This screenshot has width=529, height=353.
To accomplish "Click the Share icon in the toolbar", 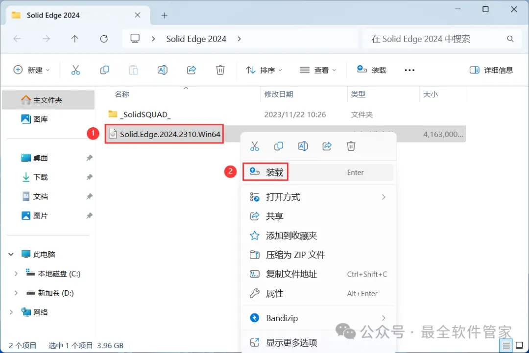I will tap(192, 70).
